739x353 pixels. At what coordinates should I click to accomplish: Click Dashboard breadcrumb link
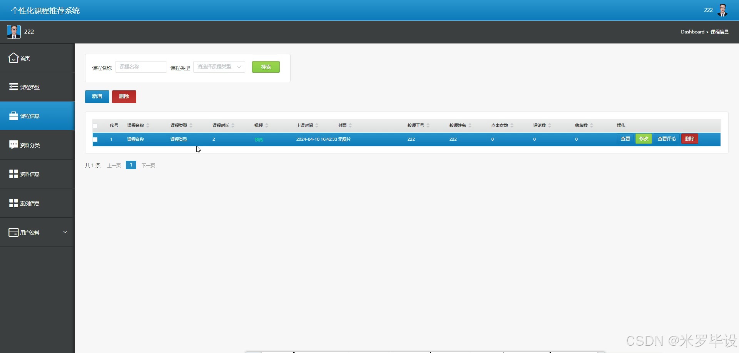[x=692, y=32]
